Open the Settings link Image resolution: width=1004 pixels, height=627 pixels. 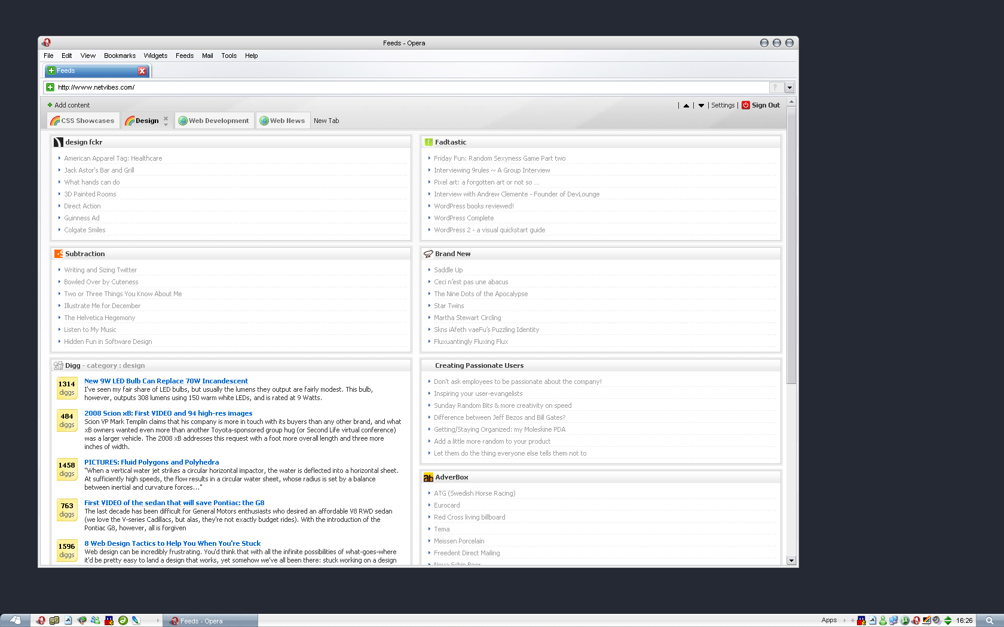[x=723, y=105]
